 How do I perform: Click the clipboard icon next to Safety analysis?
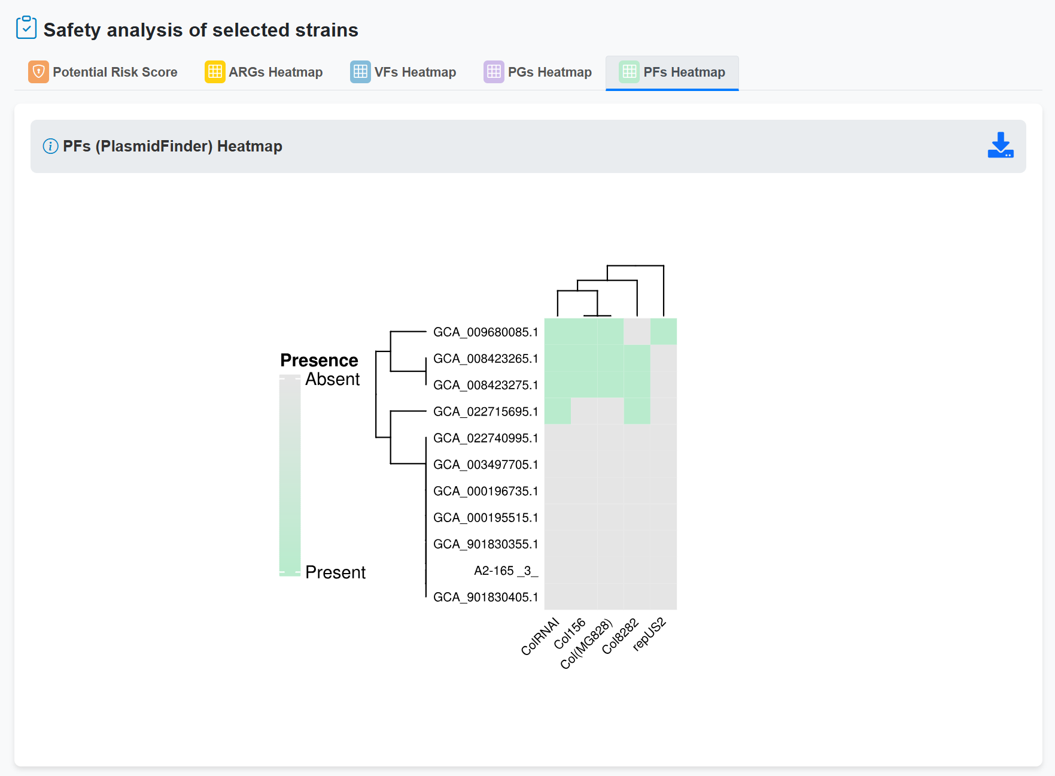[x=26, y=28]
